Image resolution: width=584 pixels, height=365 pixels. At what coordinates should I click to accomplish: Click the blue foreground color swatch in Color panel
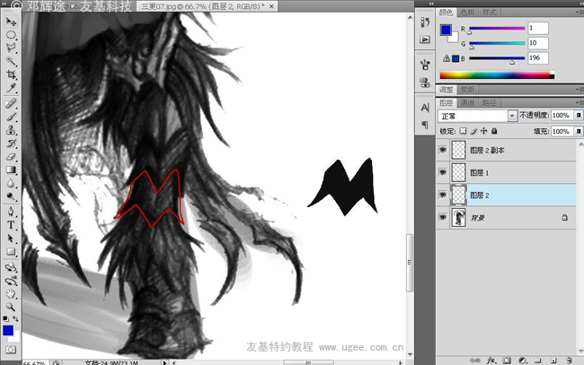pos(446,30)
